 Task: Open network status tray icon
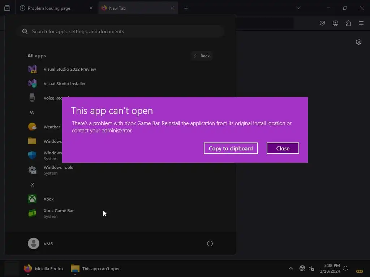click(x=302, y=268)
